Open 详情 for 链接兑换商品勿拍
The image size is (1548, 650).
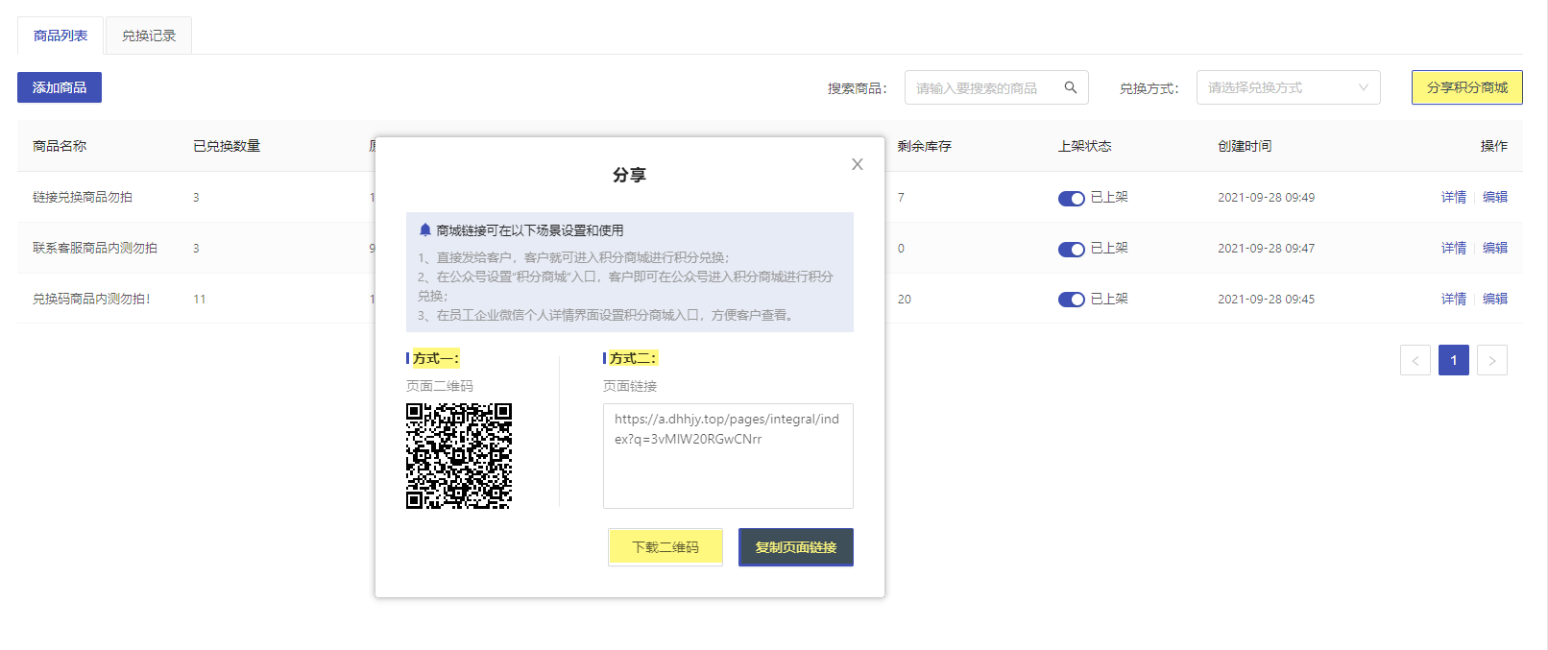(x=1454, y=197)
